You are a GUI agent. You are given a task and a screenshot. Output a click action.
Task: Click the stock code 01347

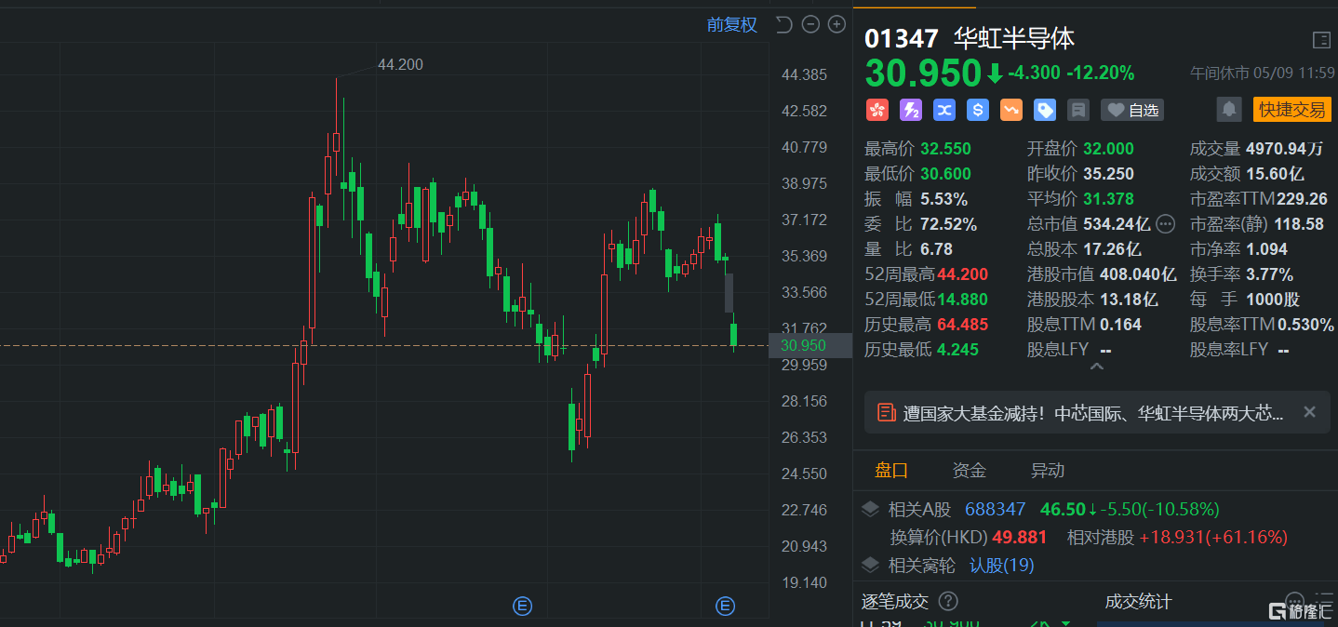902,39
